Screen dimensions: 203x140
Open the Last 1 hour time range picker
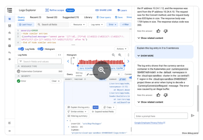26,25
